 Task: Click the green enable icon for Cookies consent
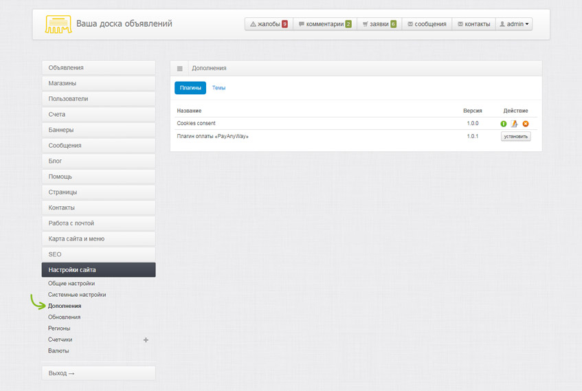[x=503, y=124]
